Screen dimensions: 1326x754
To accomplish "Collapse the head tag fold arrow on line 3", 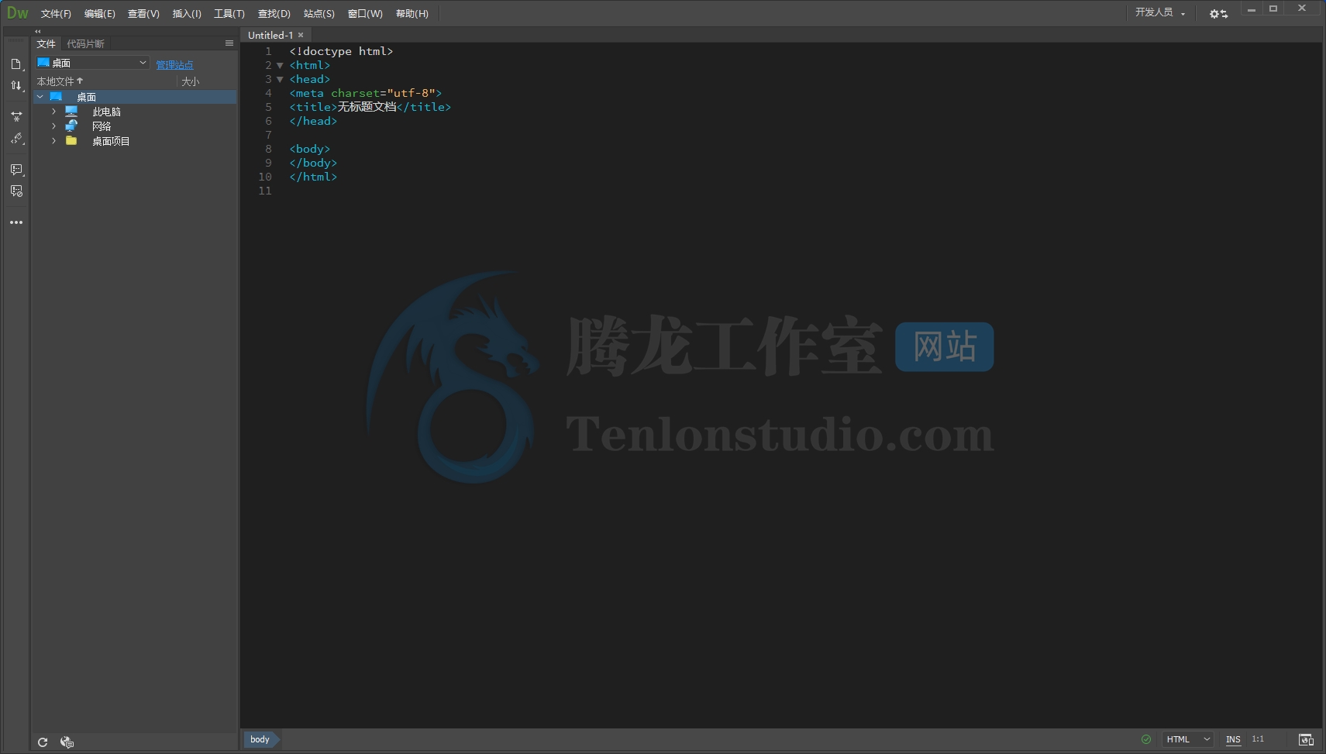I will pyautogui.click(x=280, y=79).
